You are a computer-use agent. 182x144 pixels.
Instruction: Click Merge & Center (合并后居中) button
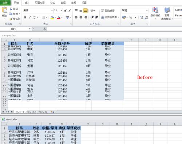coord(109,17)
